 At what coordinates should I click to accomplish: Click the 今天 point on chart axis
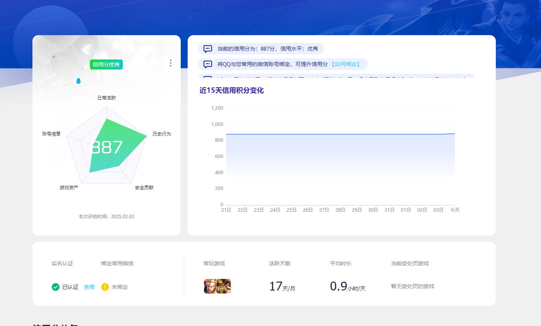coord(455,210)
